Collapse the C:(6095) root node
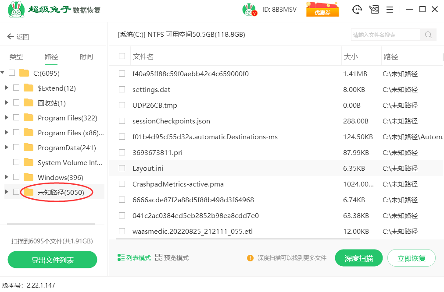The width and height of the screenshot is (444, 292). click(3, 73)
